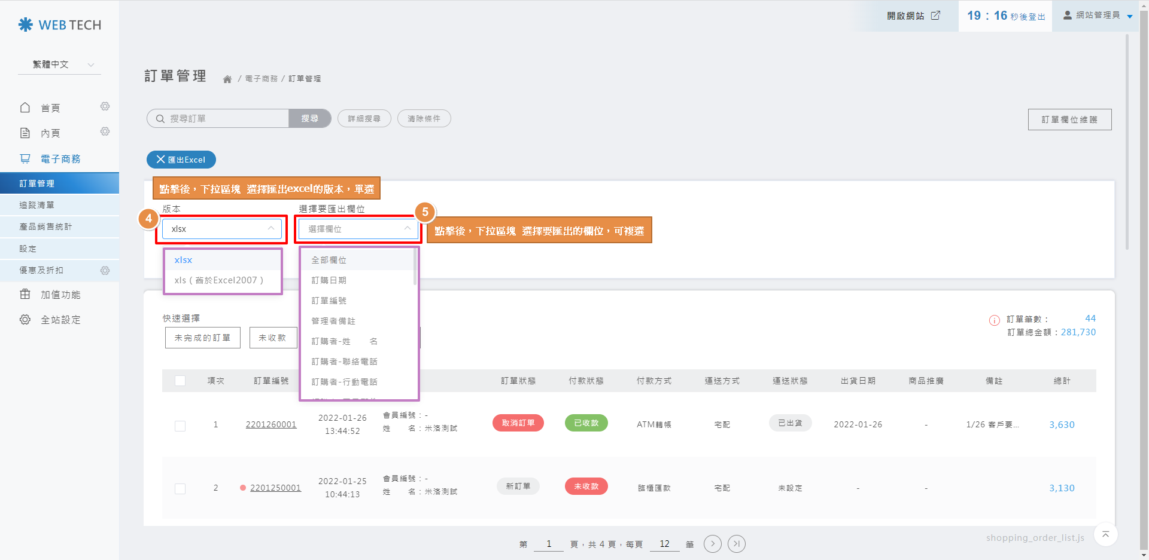Click the gear icon beside 內頁
Viewport: 1149px width, 560px height.
(x=105, y=131)
